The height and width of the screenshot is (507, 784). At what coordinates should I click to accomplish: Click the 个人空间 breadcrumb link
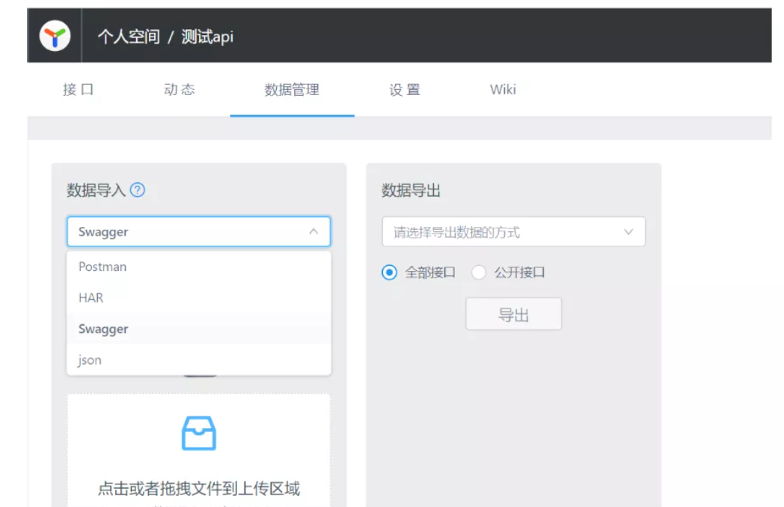pyautogui.click(x=129, y=37)
